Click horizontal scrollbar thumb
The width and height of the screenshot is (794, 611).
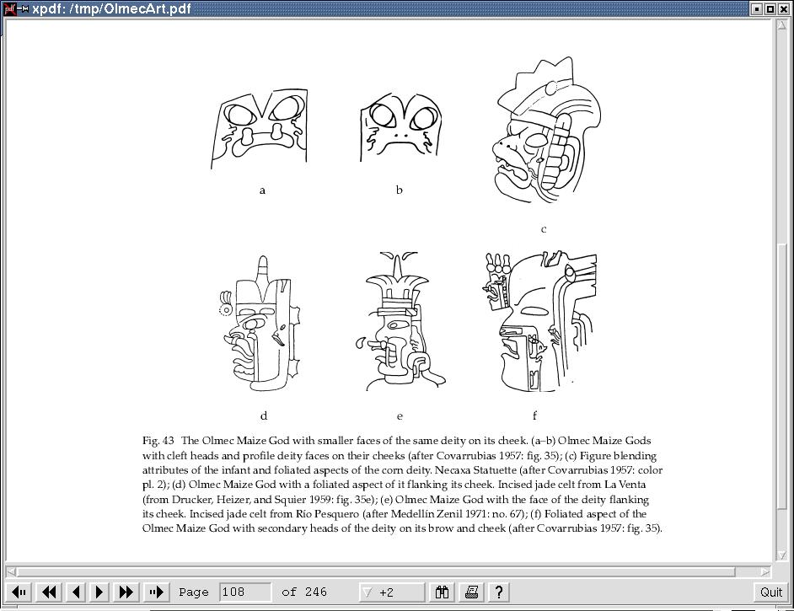tap(376, 571)
